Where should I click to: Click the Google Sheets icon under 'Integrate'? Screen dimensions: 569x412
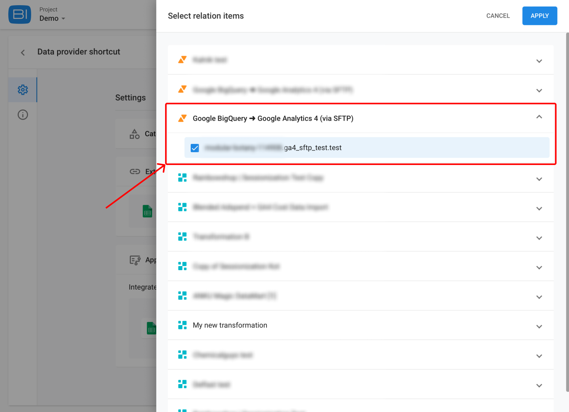pos(151,328)
